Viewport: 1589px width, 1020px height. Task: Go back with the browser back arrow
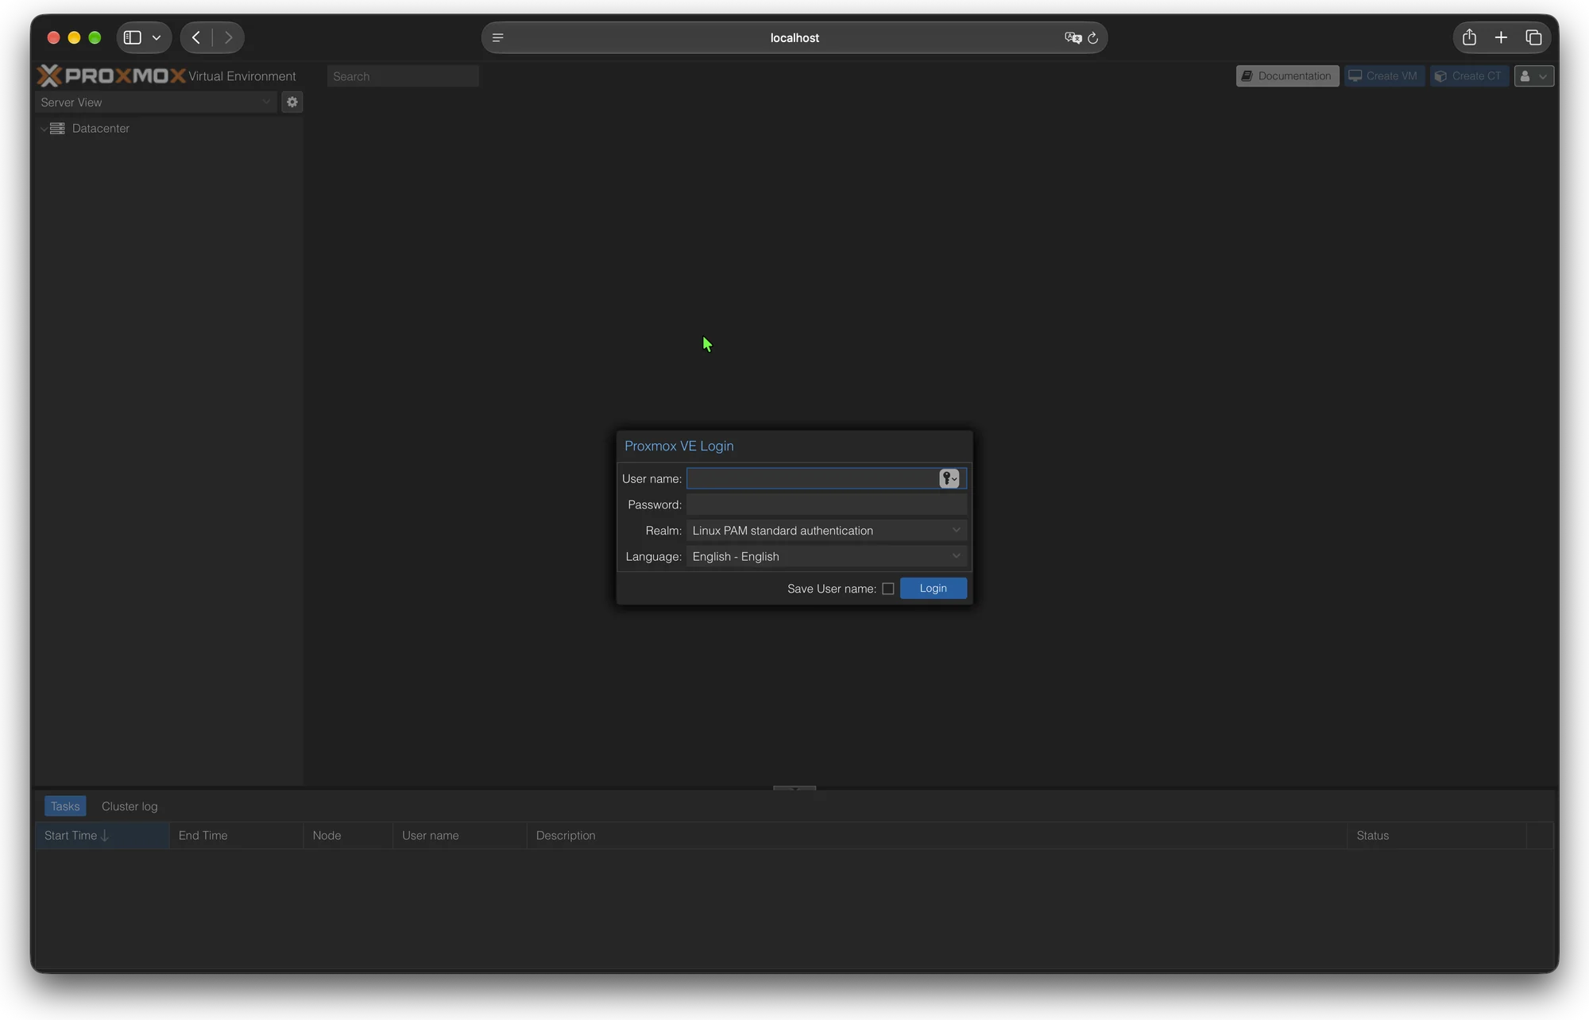coord(196,37)
